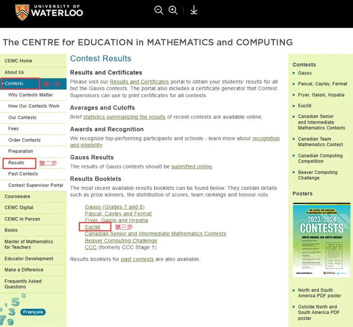Click the Contest Results page heading

click(x=101, y=59)
